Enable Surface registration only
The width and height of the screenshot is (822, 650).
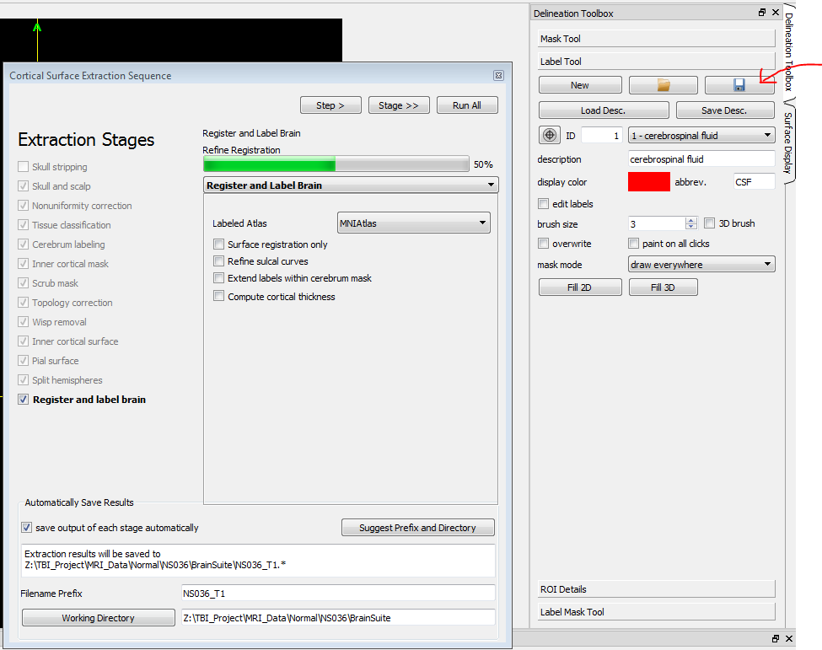pos(218,244)
